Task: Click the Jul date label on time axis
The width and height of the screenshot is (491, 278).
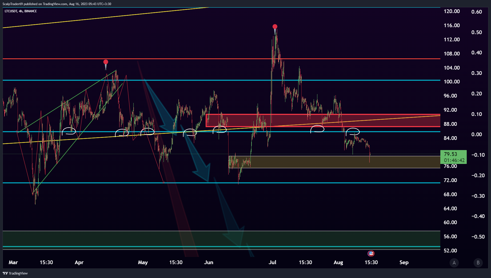Action: pyautogui.click(x=273, y=262)
